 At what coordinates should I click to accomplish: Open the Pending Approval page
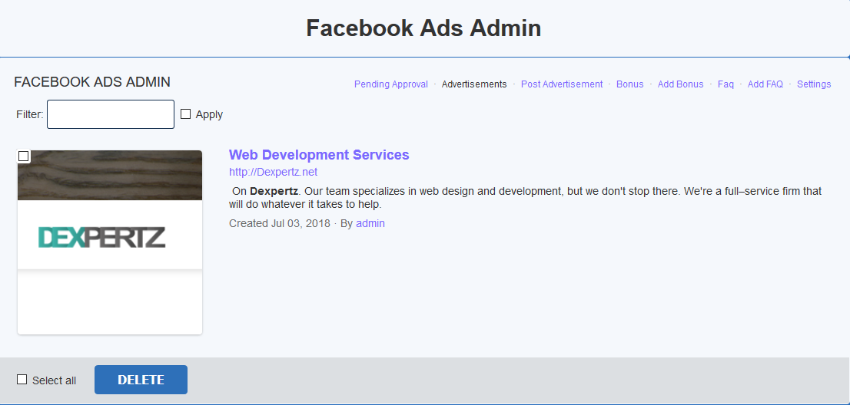pos(391,84)
